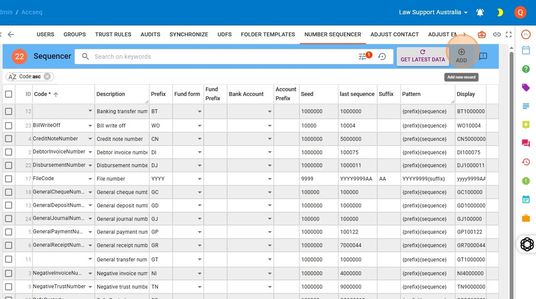This screenshot has height=299, width=536.
Task: Click the search history icon
Action: [382, 56]
